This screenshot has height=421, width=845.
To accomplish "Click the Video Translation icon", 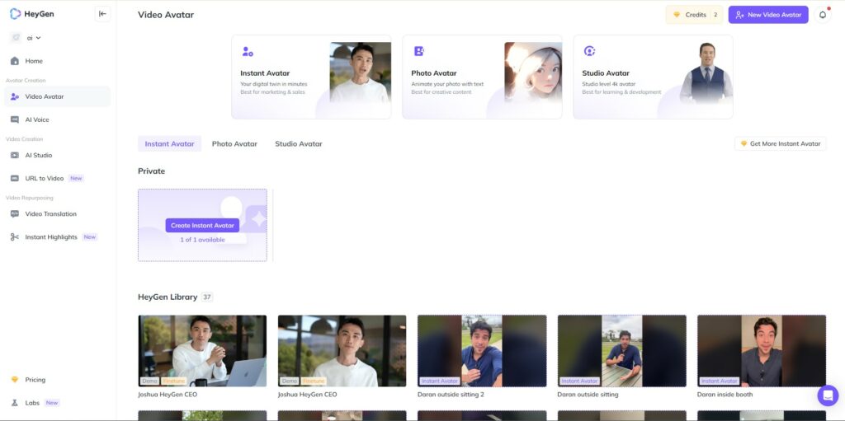I will pos(15,213).
